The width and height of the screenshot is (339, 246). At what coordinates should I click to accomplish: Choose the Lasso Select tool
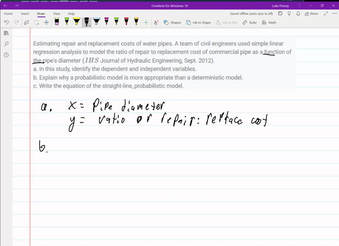37,22
